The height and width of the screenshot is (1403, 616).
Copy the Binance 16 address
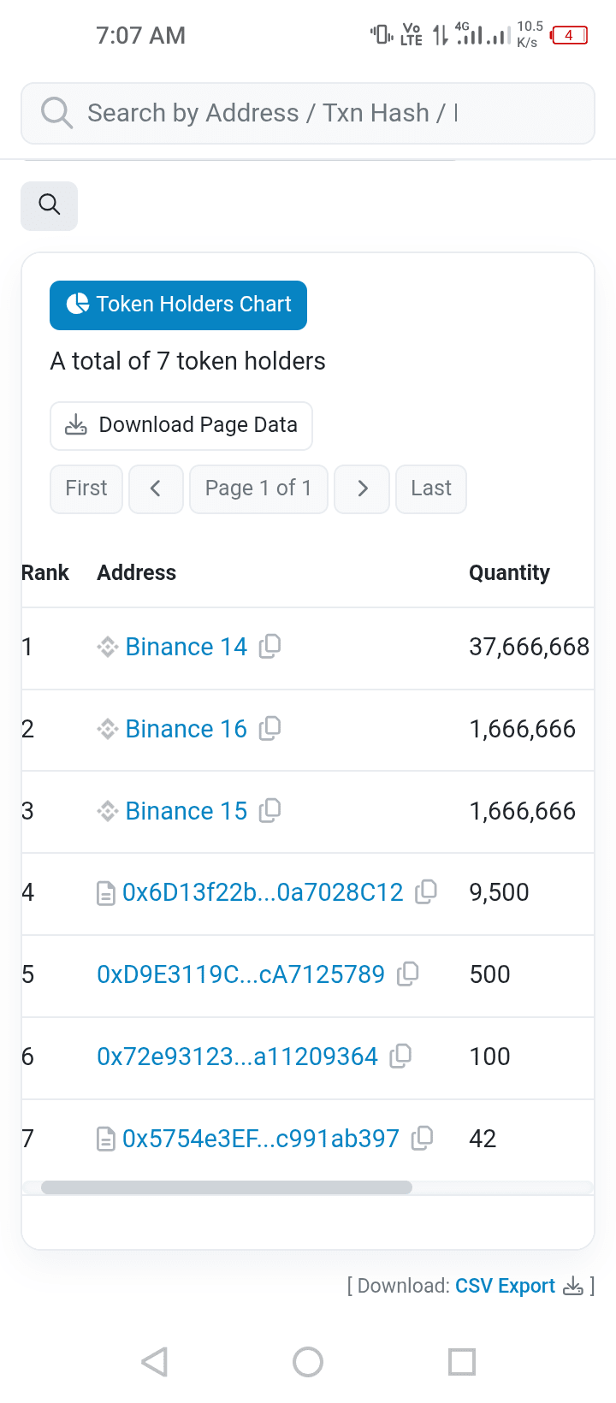click(x=269, y=728)
